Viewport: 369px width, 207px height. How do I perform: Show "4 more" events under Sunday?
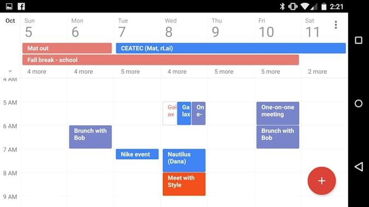(x=37, y=71)
